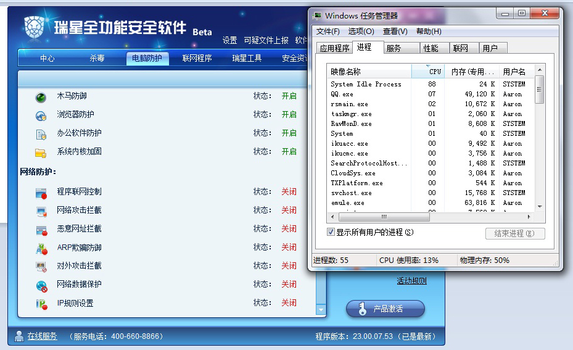The image size is (573, 350).
Task: Open the 中心 tab in Rising
Action: click(47, 58)
